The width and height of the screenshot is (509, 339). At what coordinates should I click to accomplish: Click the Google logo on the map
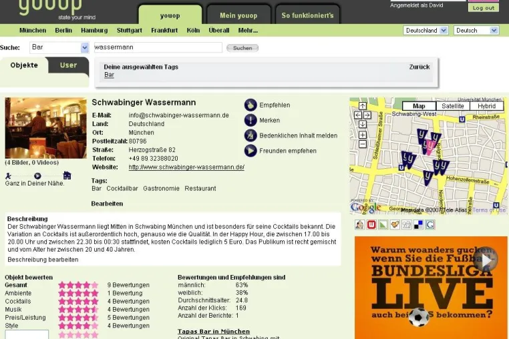tap(365, 207)
